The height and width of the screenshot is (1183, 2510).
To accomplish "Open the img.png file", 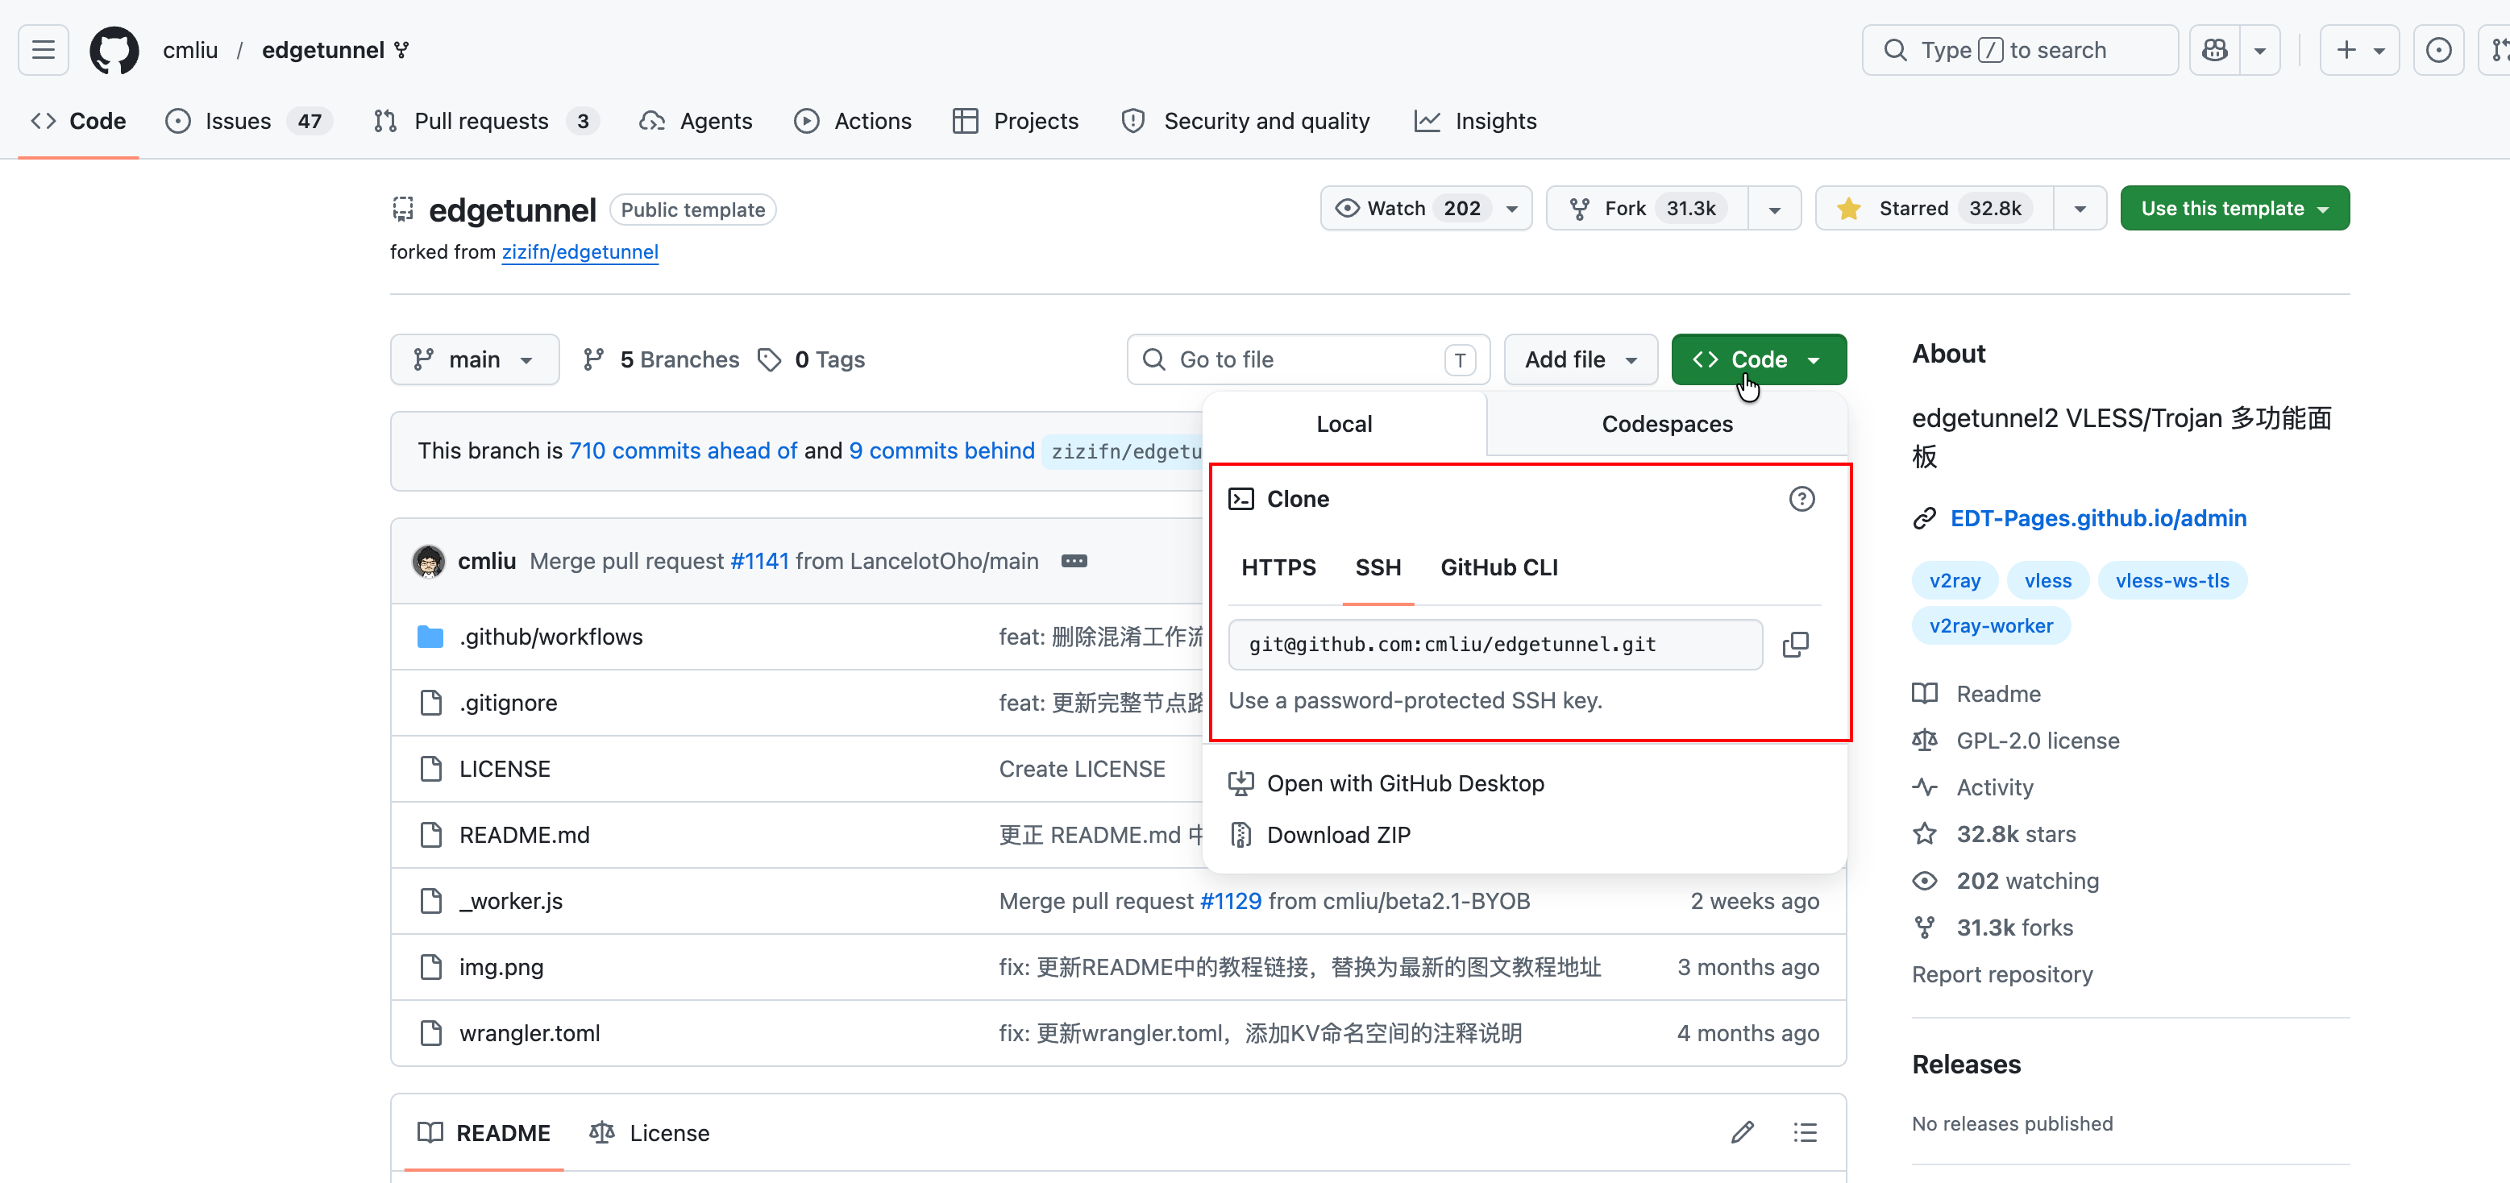I will click(x=501, y=968).
